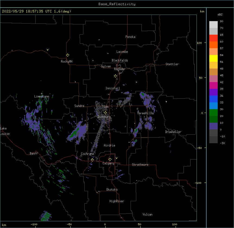The height and width of the screenshot is (228, 234).
Task: Click the RockyMH label
Action: (67, 61)
